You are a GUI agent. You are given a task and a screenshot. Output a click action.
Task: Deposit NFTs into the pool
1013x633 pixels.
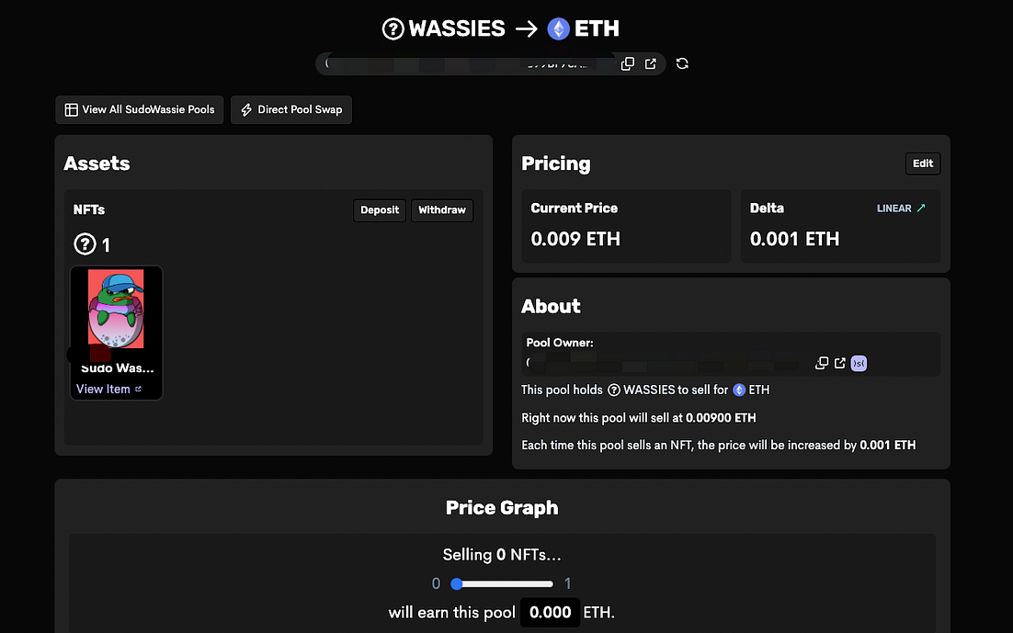(x=380, y=209)
